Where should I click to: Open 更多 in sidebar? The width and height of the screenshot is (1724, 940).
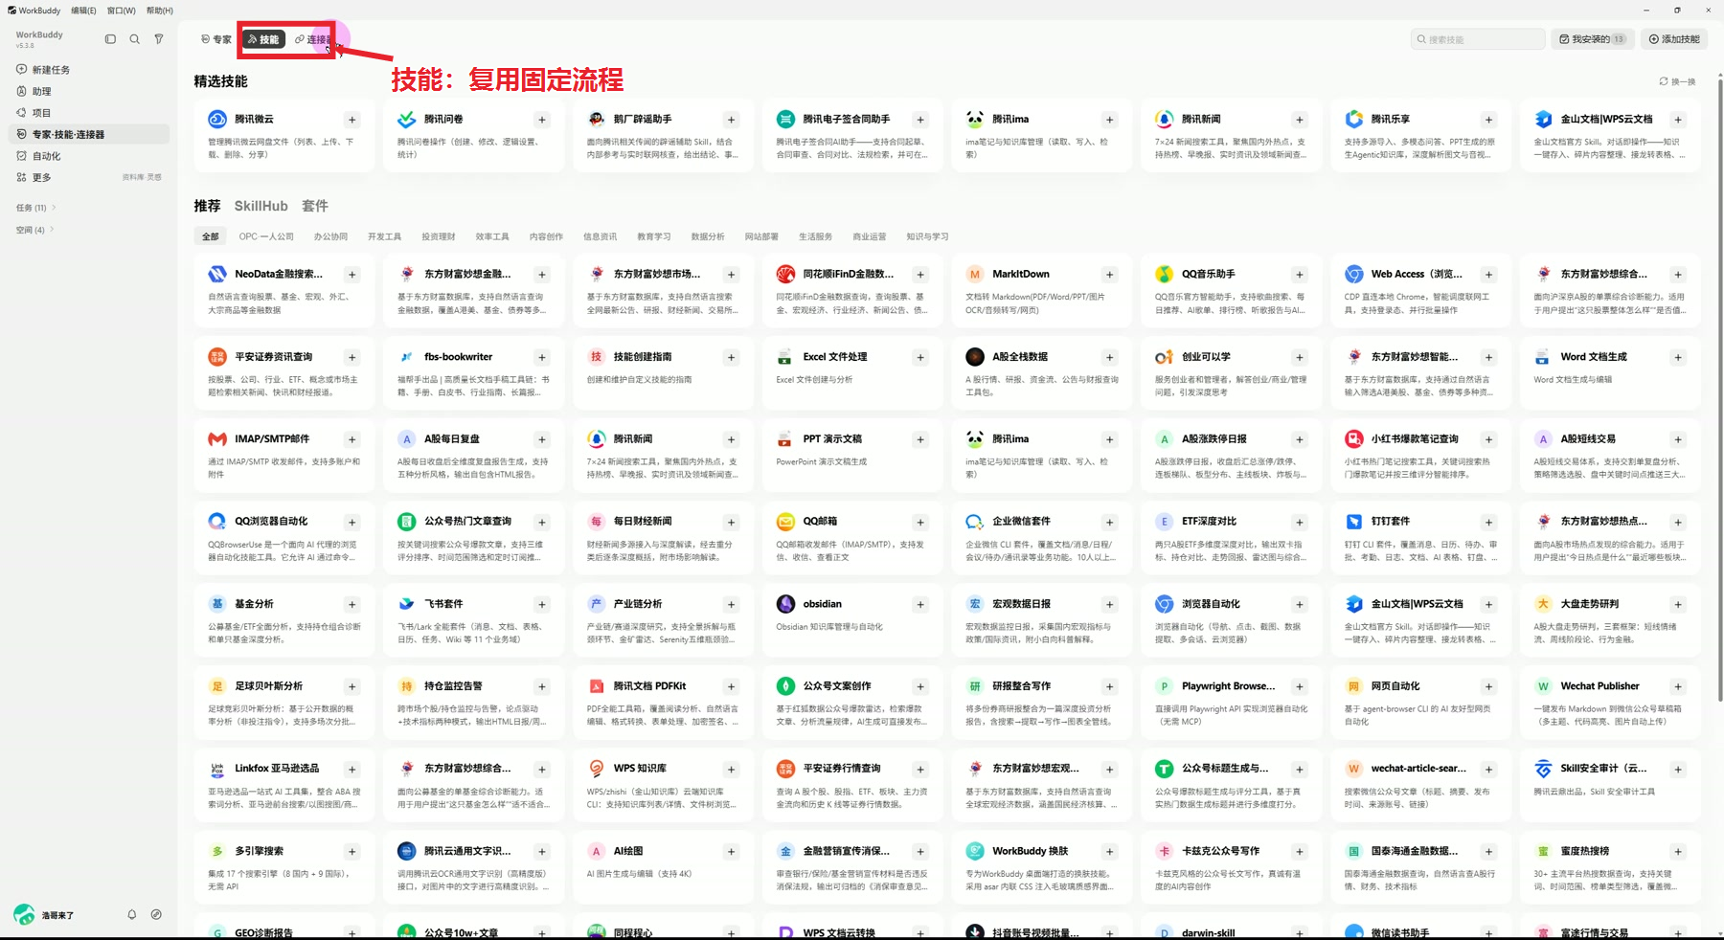[88, 177]
